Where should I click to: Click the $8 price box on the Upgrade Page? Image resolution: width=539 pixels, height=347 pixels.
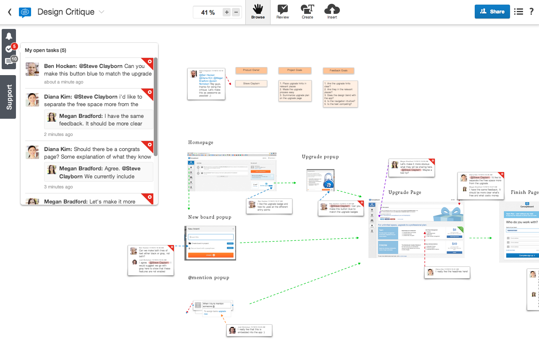pos(454,233)
